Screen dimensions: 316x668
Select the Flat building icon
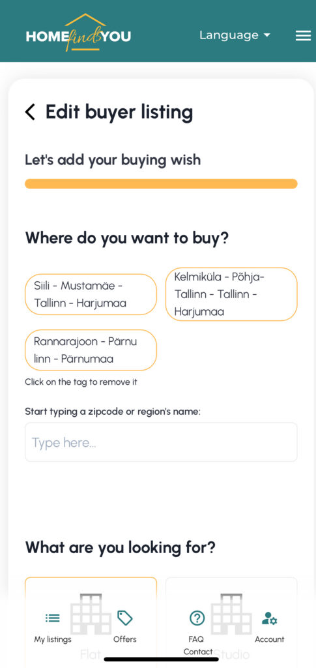point(91,614)
